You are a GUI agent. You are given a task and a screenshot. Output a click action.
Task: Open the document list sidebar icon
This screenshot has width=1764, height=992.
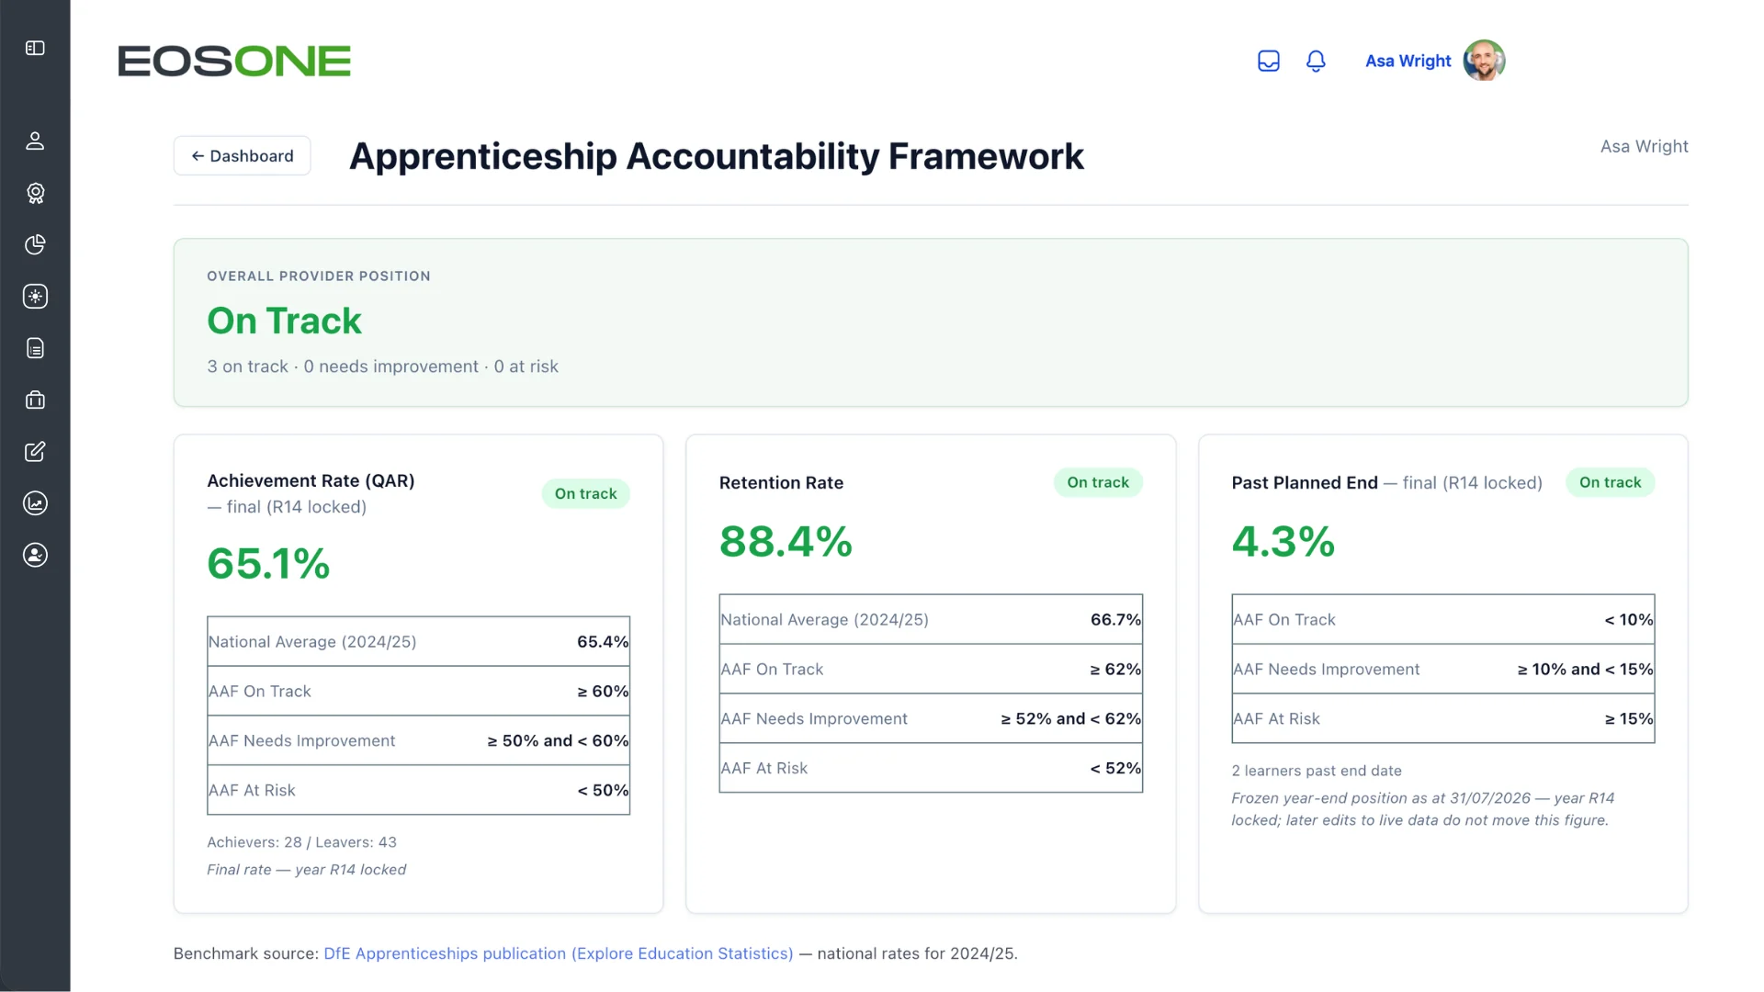35,348
